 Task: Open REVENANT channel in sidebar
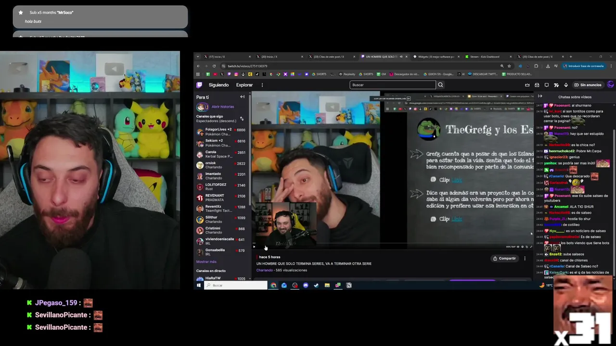(221, 198)
